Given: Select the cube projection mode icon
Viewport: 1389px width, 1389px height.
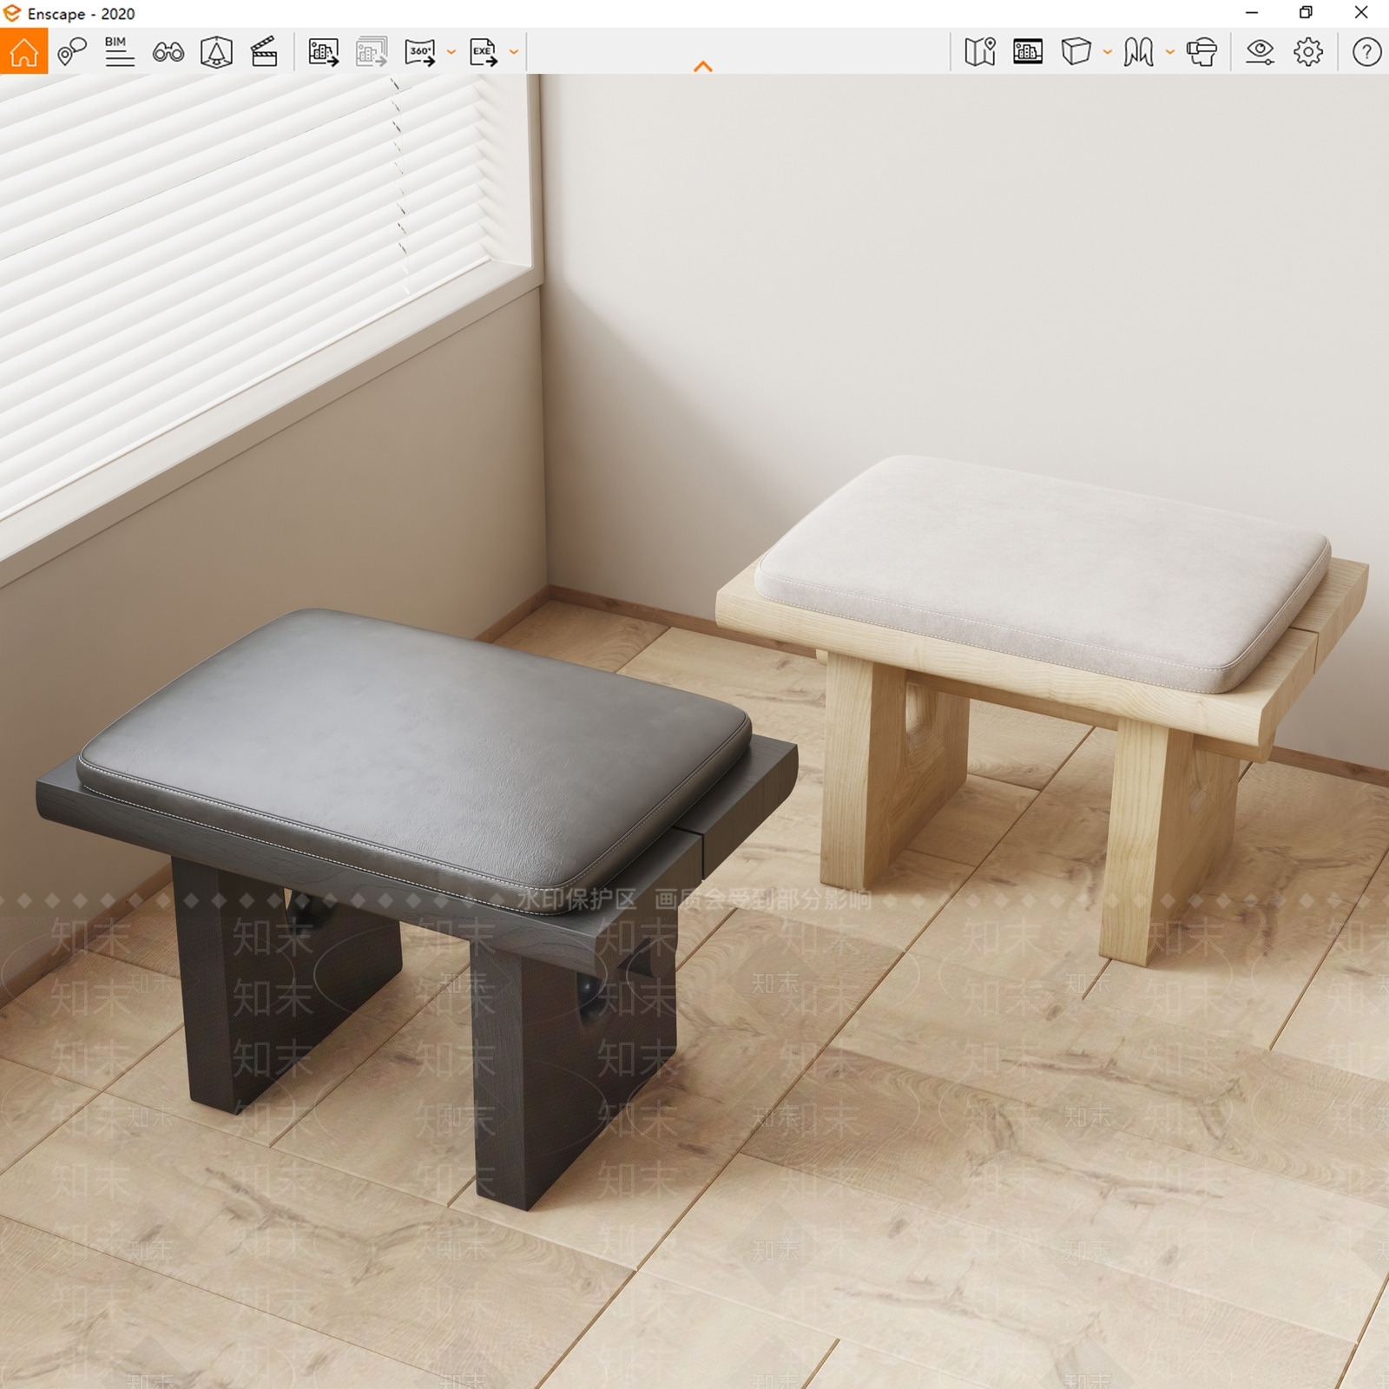Looking at the screenshot, I should 1076,52.
